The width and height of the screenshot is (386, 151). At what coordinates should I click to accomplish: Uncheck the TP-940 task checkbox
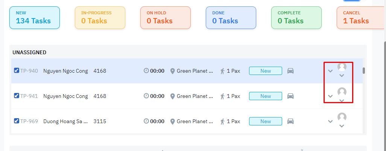[17, 70]
